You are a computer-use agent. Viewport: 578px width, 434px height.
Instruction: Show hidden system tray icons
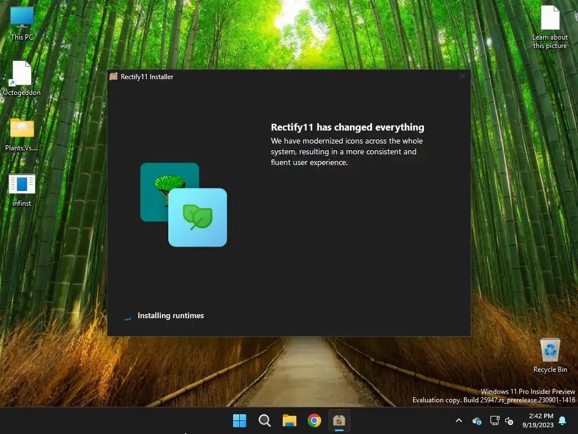(459, 420)
